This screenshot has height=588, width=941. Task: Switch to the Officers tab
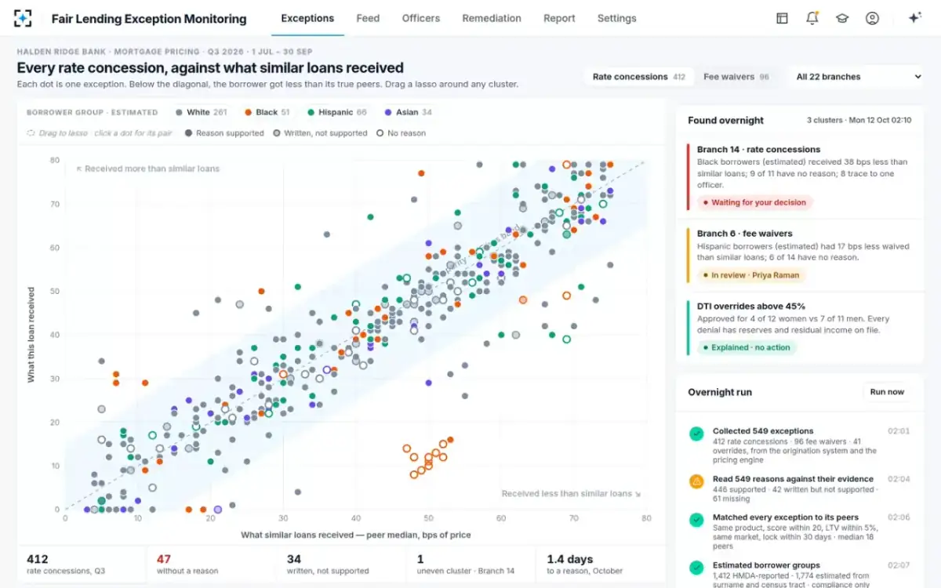(421, 18)
